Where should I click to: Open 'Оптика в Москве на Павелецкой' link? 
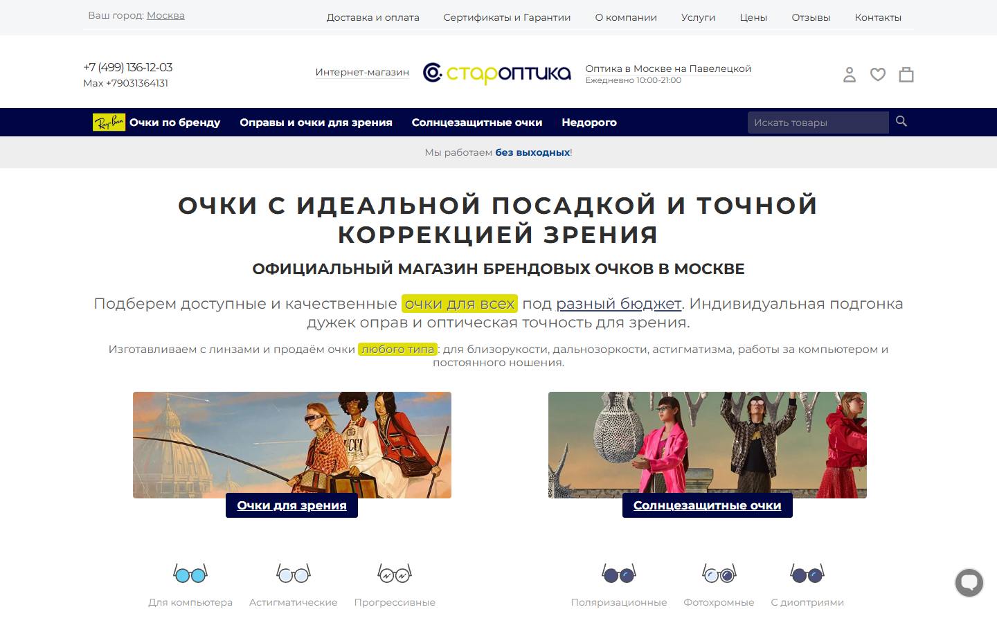[668, 69]
